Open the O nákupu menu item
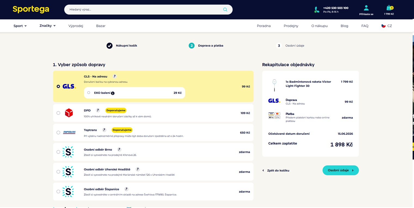The height and width of the screenshot is (208, 414). click(x=320, y=26)
